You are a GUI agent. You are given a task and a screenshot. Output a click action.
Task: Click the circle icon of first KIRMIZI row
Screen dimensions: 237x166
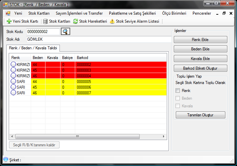coord(13,64)
